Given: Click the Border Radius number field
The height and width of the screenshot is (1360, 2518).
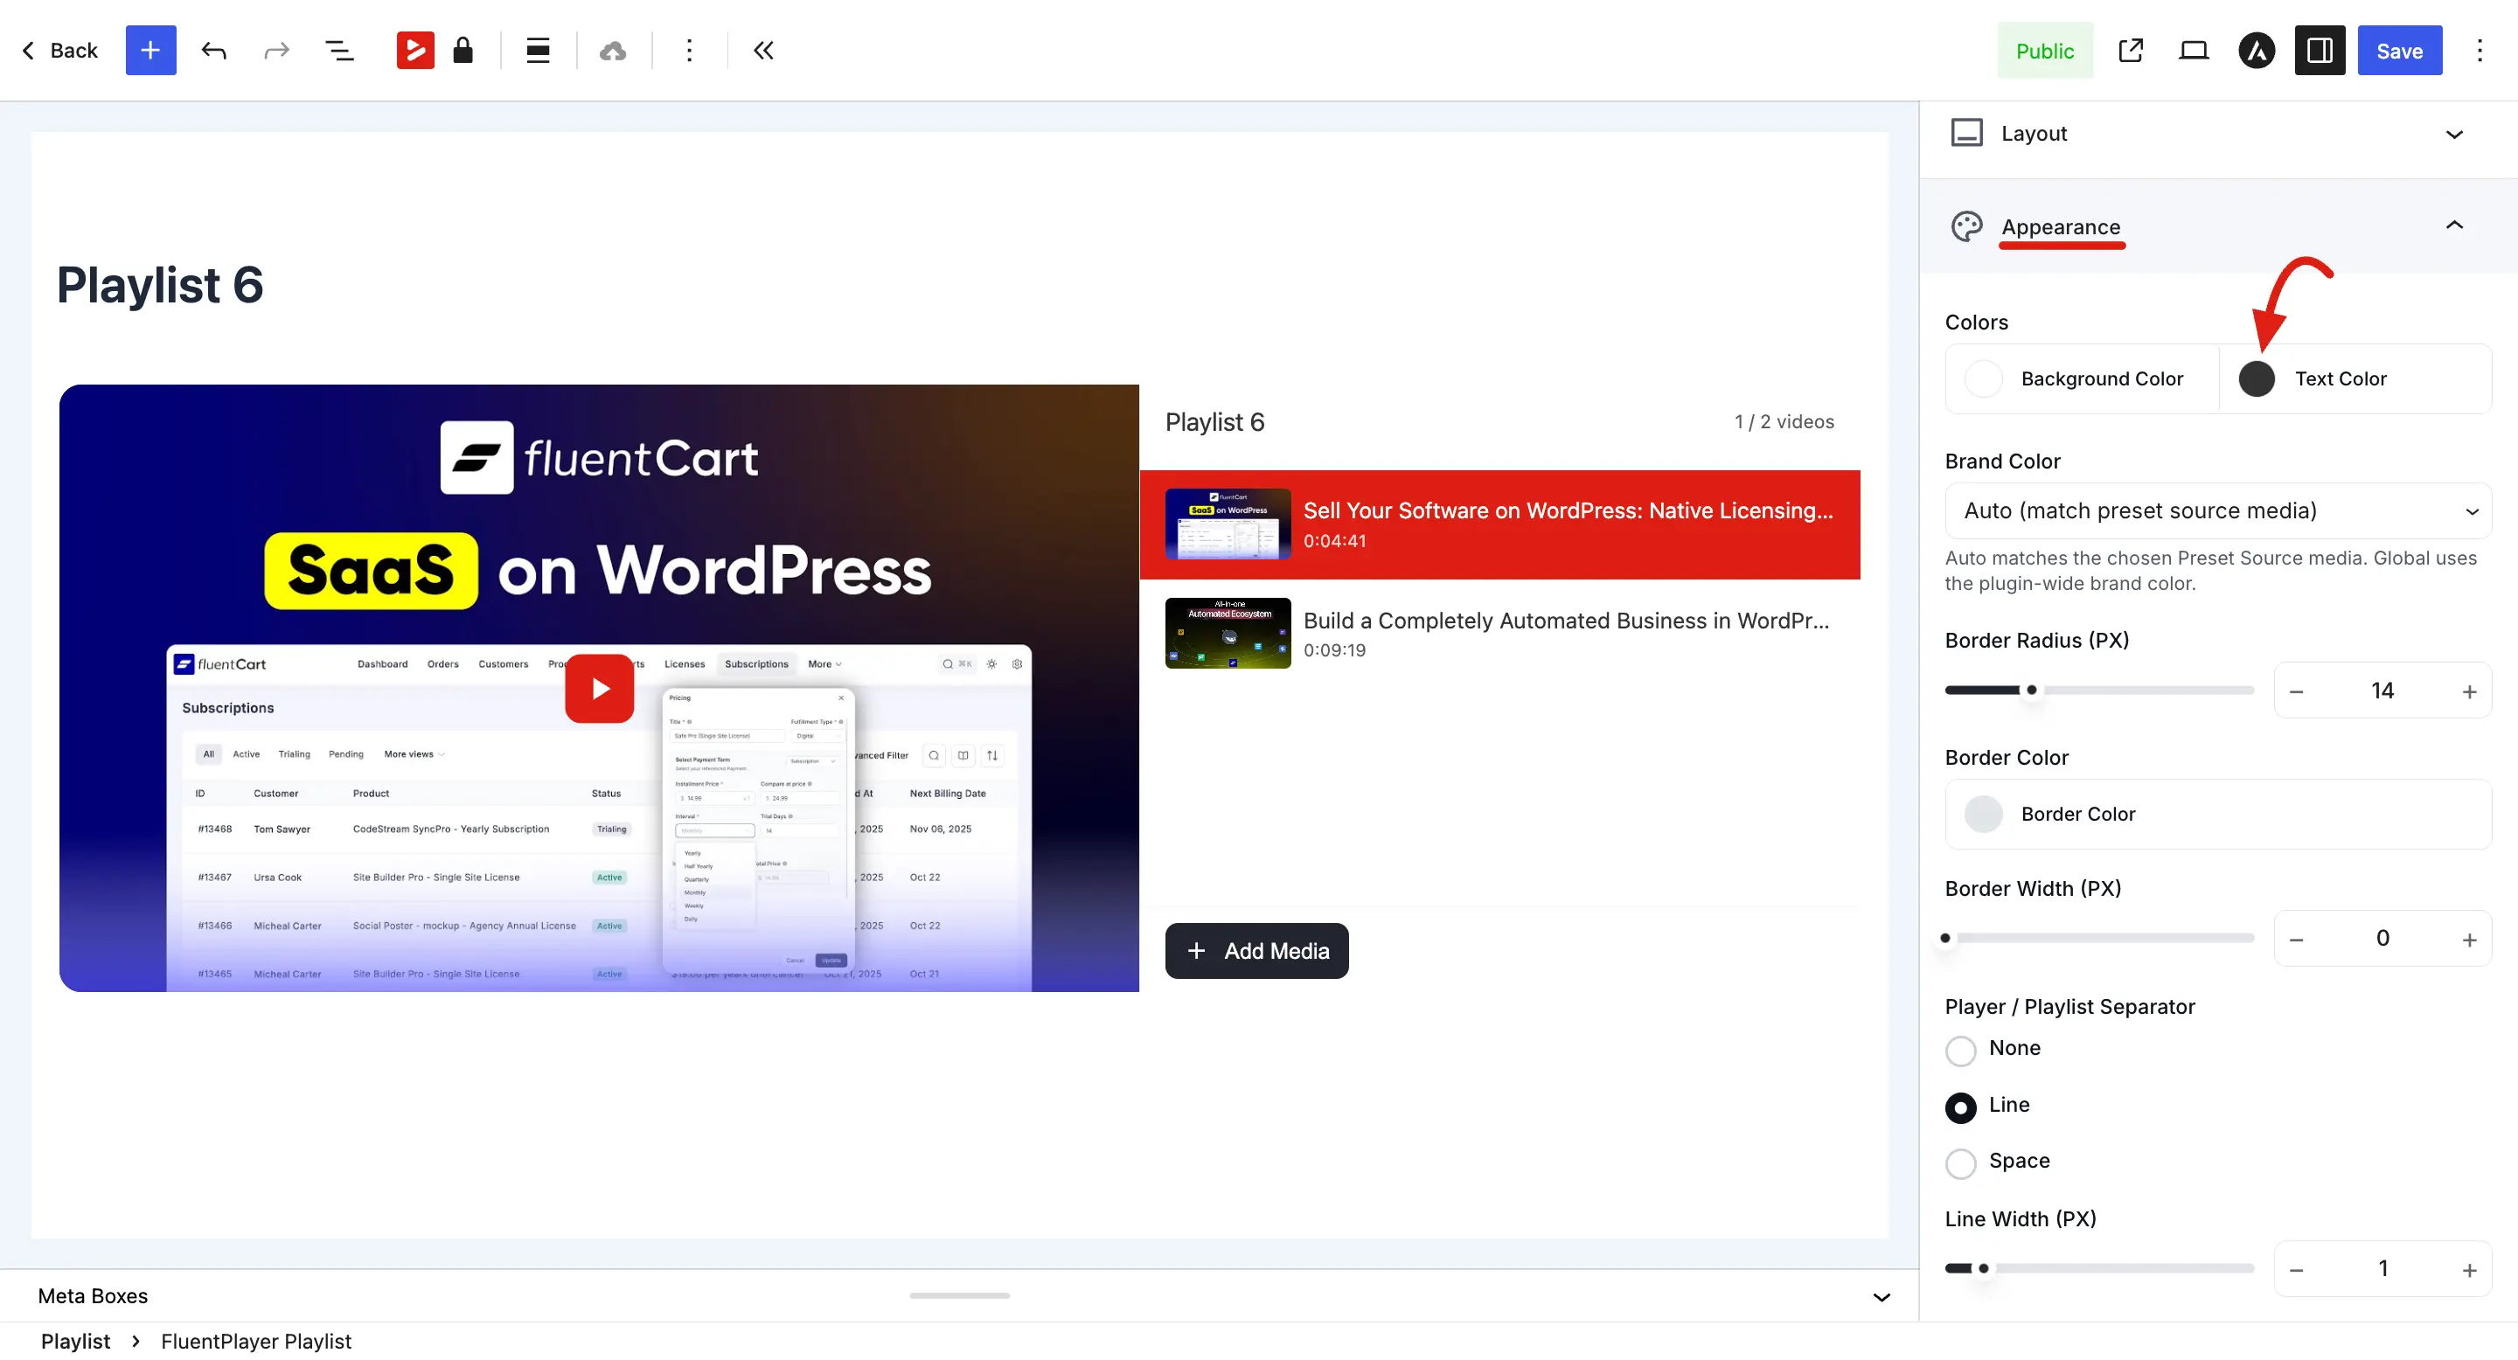Looking at the screenshot, I should (x=2382, y=690).
